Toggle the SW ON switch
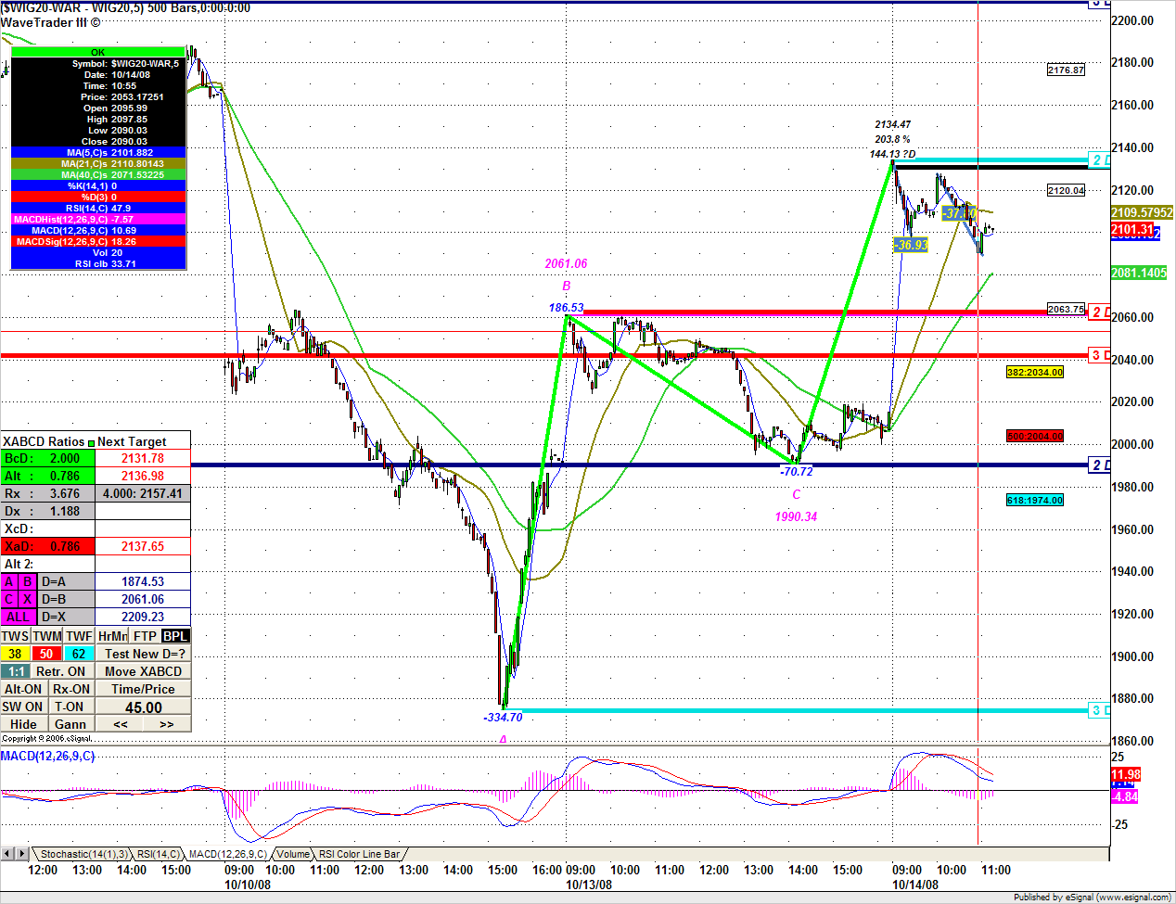Image resolution: width=1176 pixels, height=904 pixels. point(23,707)
